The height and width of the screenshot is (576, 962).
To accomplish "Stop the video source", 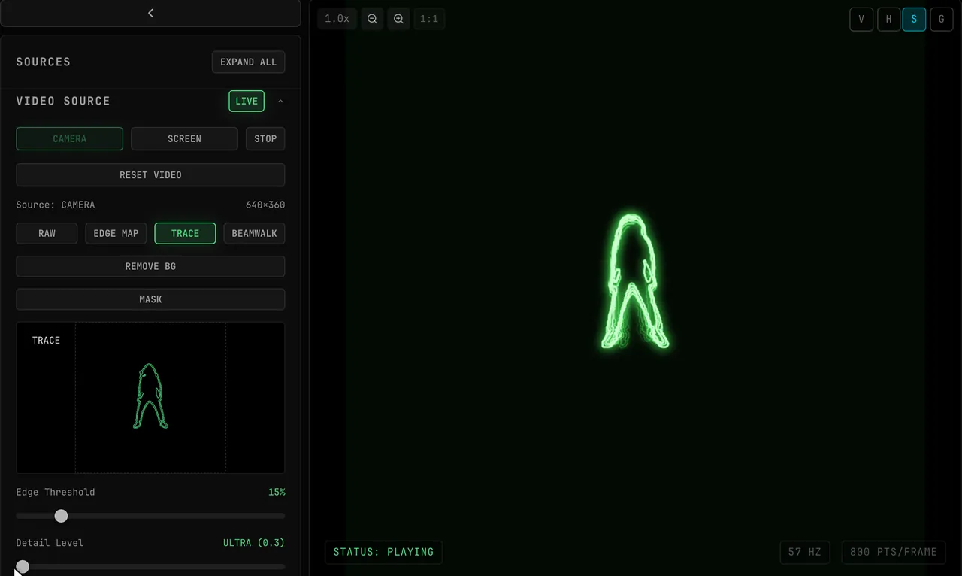I will [265, 138].
